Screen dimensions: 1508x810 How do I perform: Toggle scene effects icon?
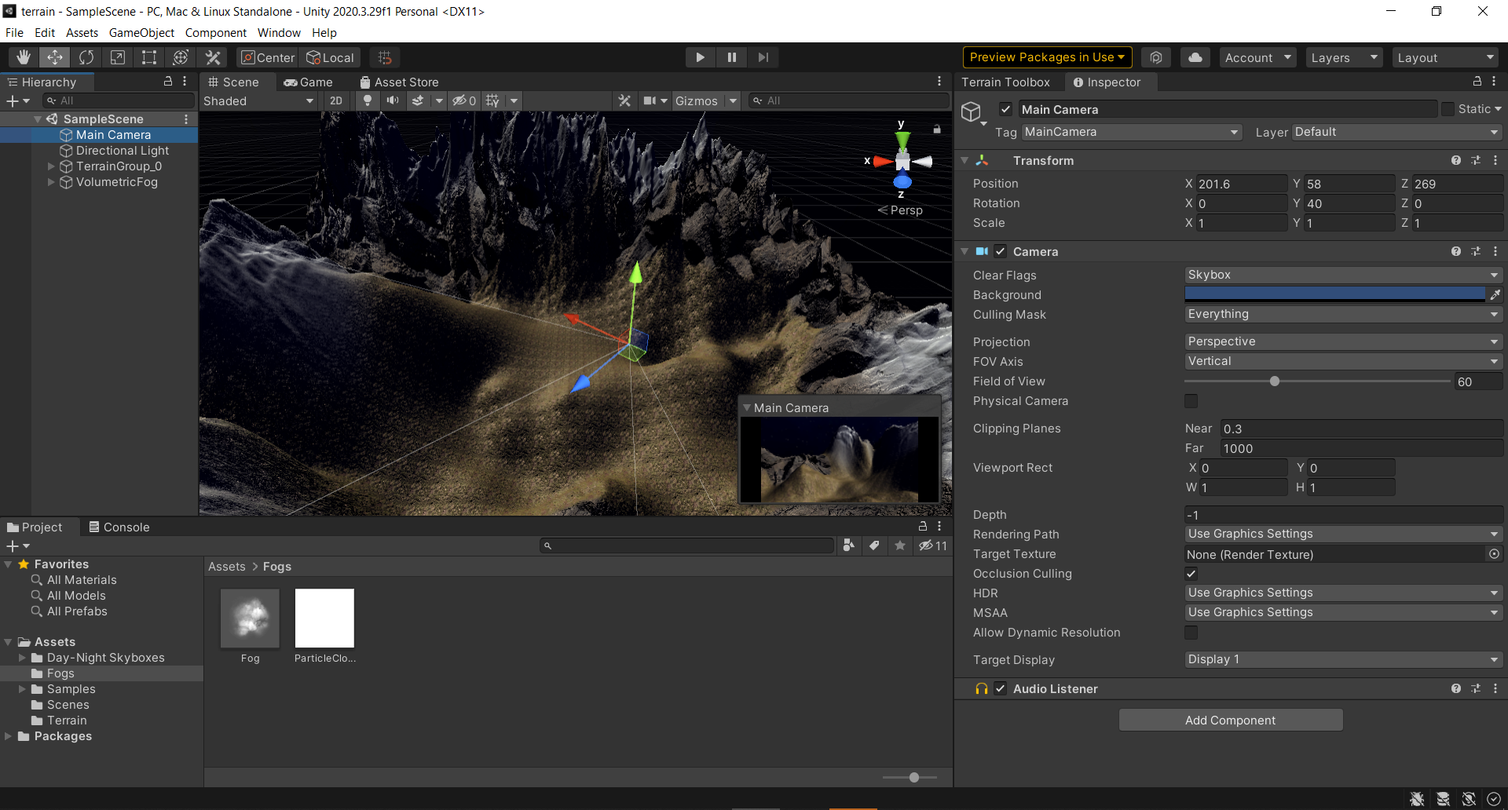[418, 100]
